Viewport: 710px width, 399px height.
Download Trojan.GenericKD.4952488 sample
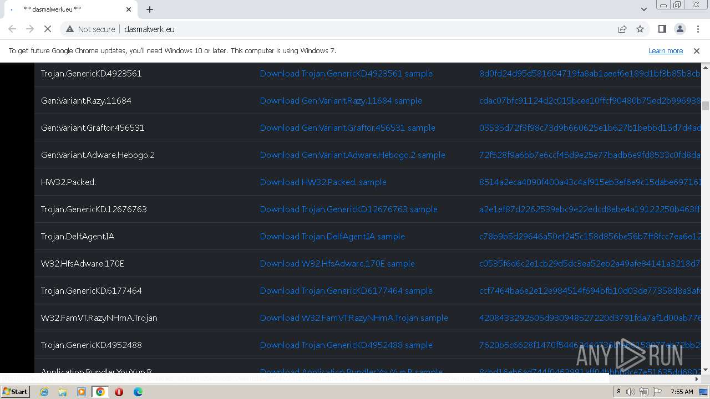coord(346,345)
